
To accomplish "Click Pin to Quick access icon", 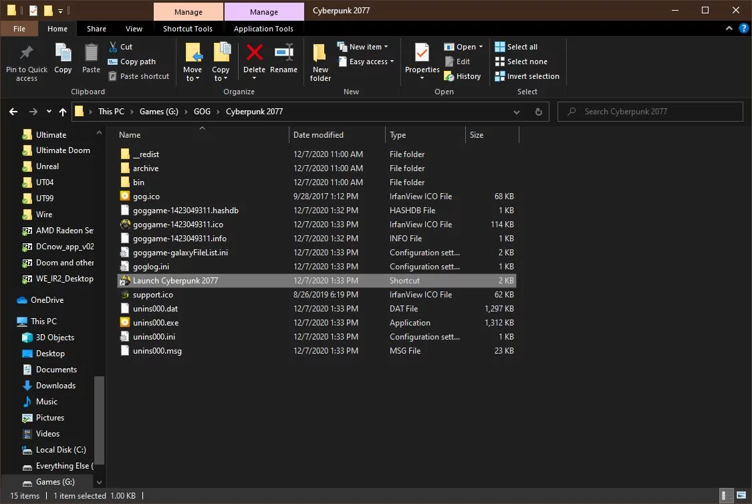I will click(26, 53).
